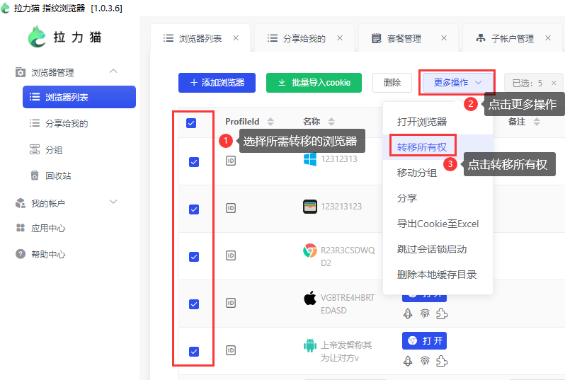Click the 浏览器管理 section icon

pyautogui.click(x=21, y=72)
